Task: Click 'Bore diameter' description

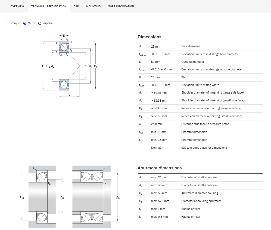Action: tap(191, 46)
